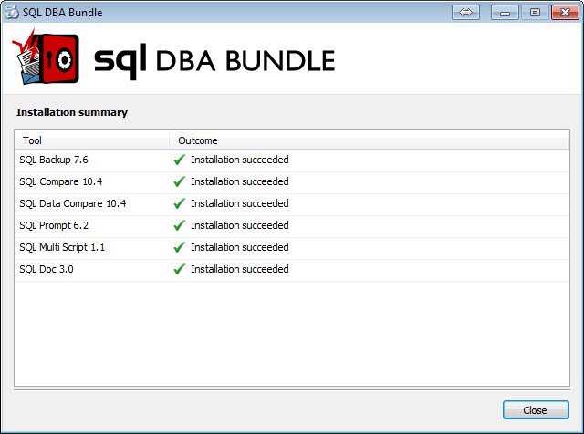Click Installation succeeded text for SQL Prompt
584x434 pixels.
(240, 225)
